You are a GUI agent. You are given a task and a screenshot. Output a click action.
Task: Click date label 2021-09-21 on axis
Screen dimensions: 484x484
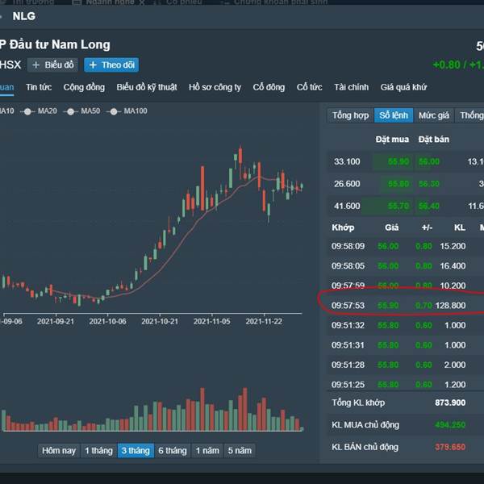[x=56, y=322]
